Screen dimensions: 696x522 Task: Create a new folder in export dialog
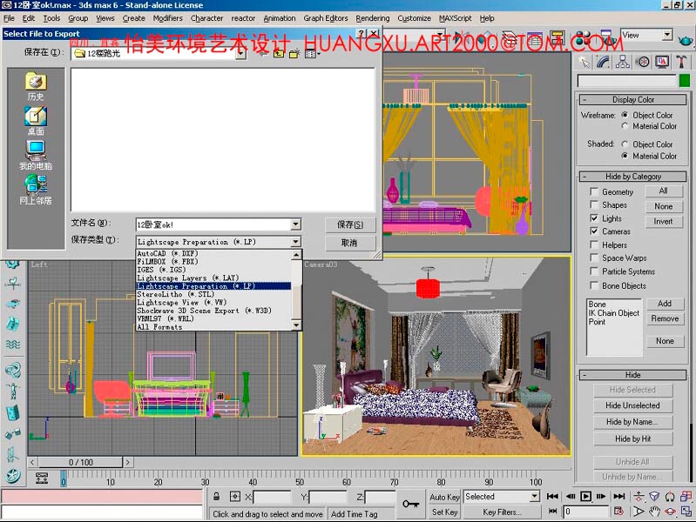point(294,54)
